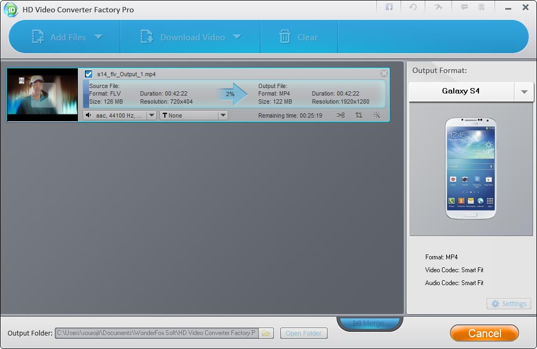Click the speaker icon in audio dropdown
The width and height of the screenshot is (537, 349).
tap(89, 115)
